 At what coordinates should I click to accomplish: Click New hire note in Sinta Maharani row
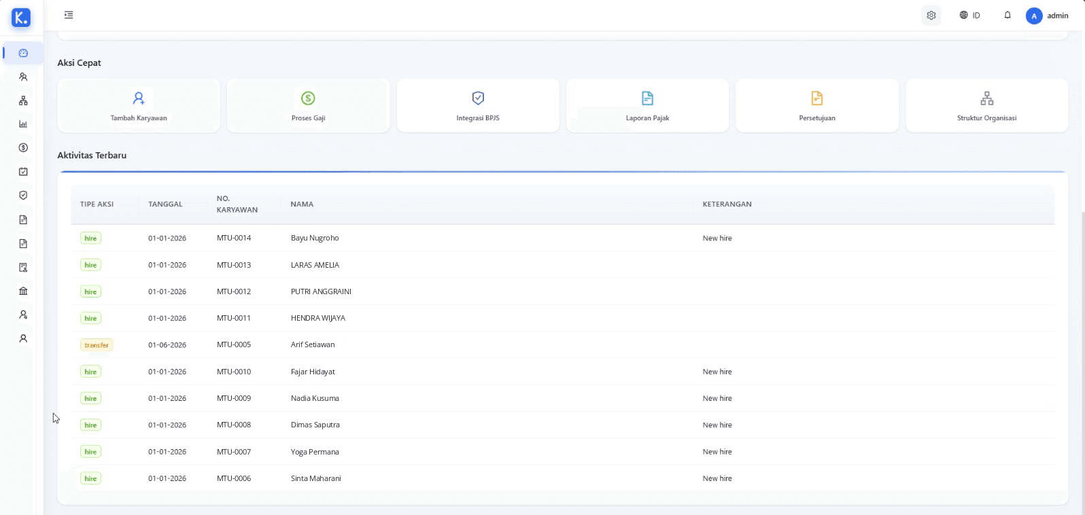[717, 478]
